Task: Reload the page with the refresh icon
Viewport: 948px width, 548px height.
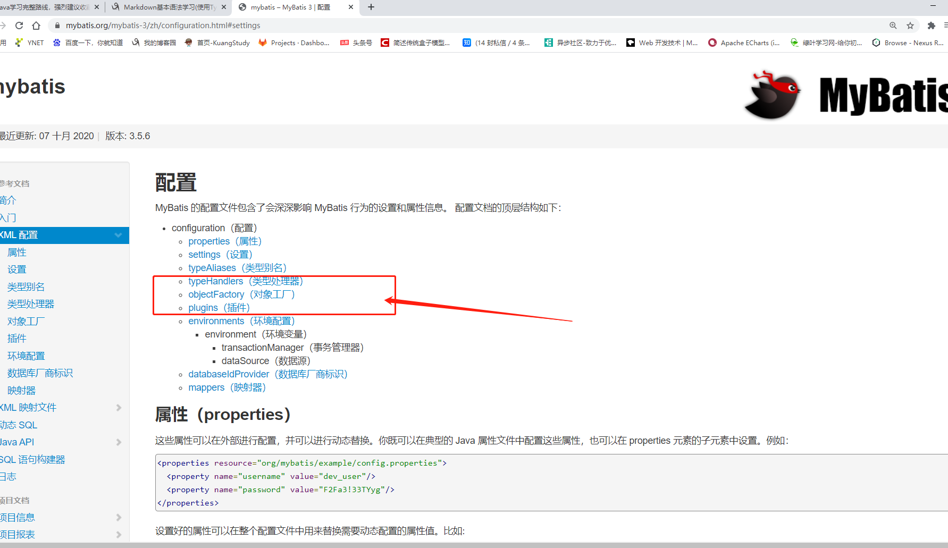Action: coord(19,26)
